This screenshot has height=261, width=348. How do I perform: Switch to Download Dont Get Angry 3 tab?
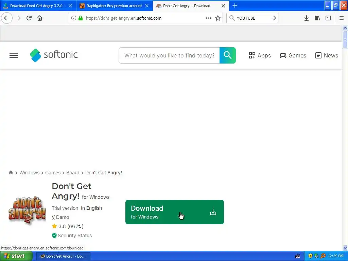point(38,6)
